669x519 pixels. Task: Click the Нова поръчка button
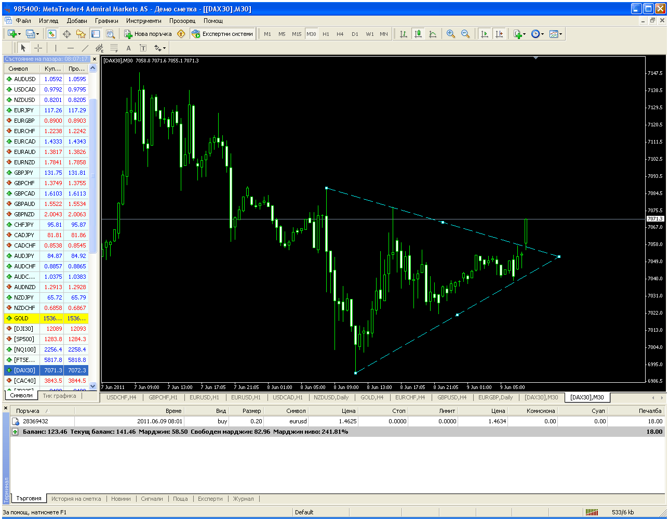coord(148,34)
